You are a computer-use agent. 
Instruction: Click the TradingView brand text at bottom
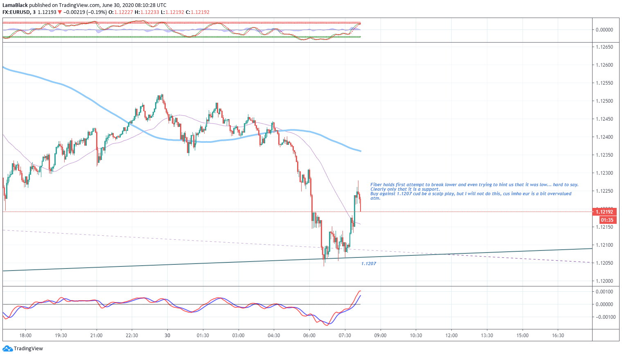coord(28,349)
